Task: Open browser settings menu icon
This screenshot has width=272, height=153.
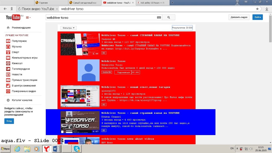Action: [246, 2]
